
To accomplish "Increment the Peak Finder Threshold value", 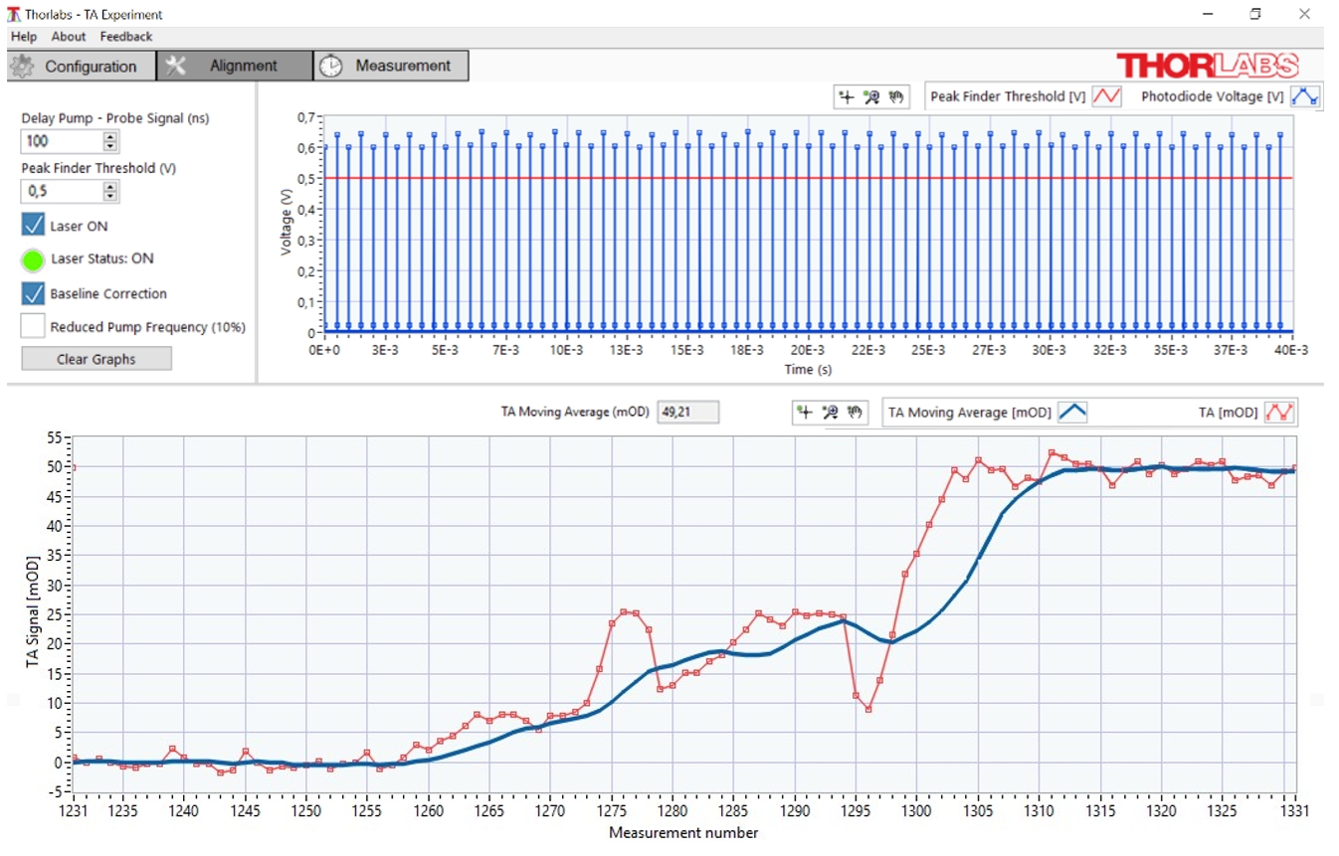I will [110, 186].
